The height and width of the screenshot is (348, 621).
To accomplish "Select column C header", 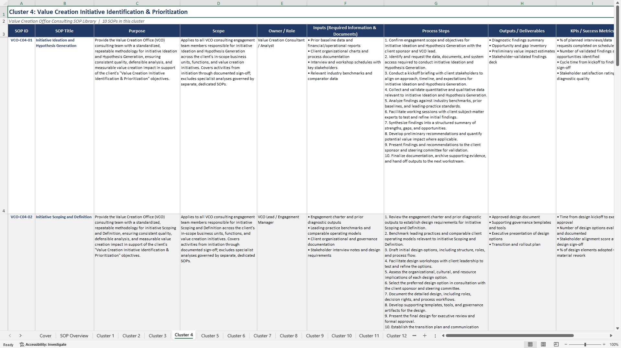I will pyautogui.click(x=137, y=3).
